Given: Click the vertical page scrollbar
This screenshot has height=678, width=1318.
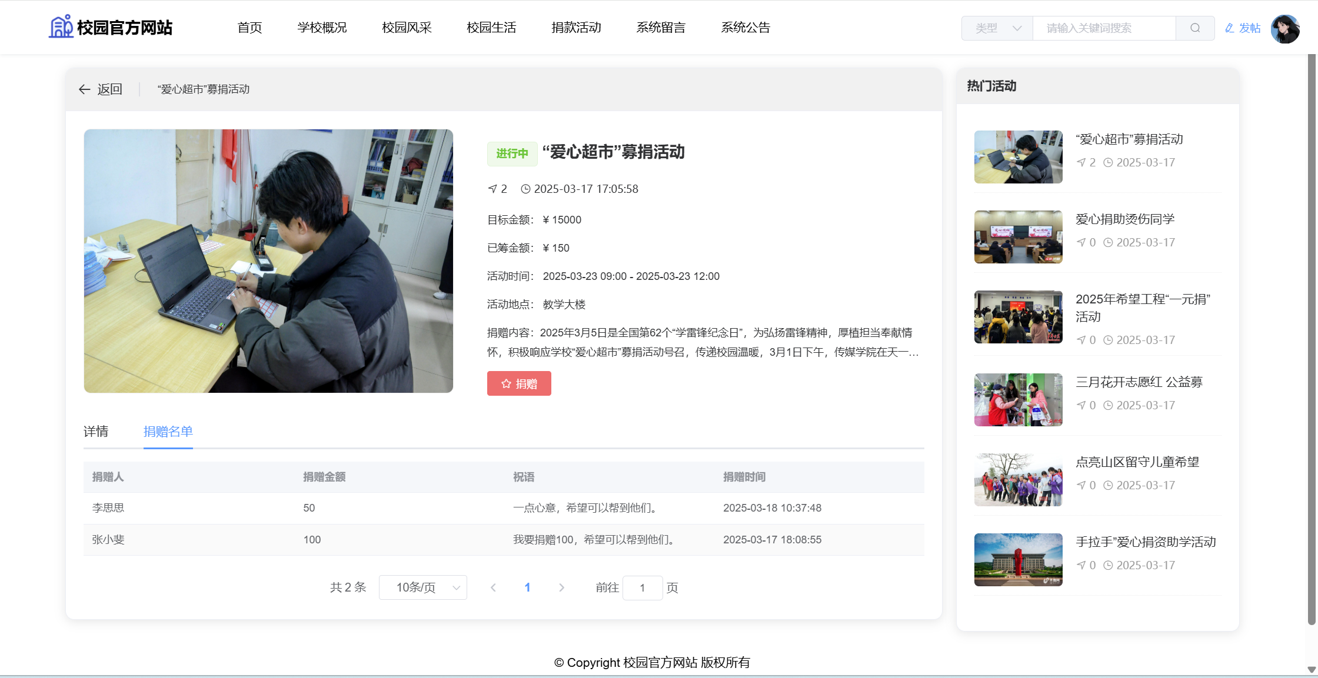Looking at the screenshot, I should tap(1312, 339).
